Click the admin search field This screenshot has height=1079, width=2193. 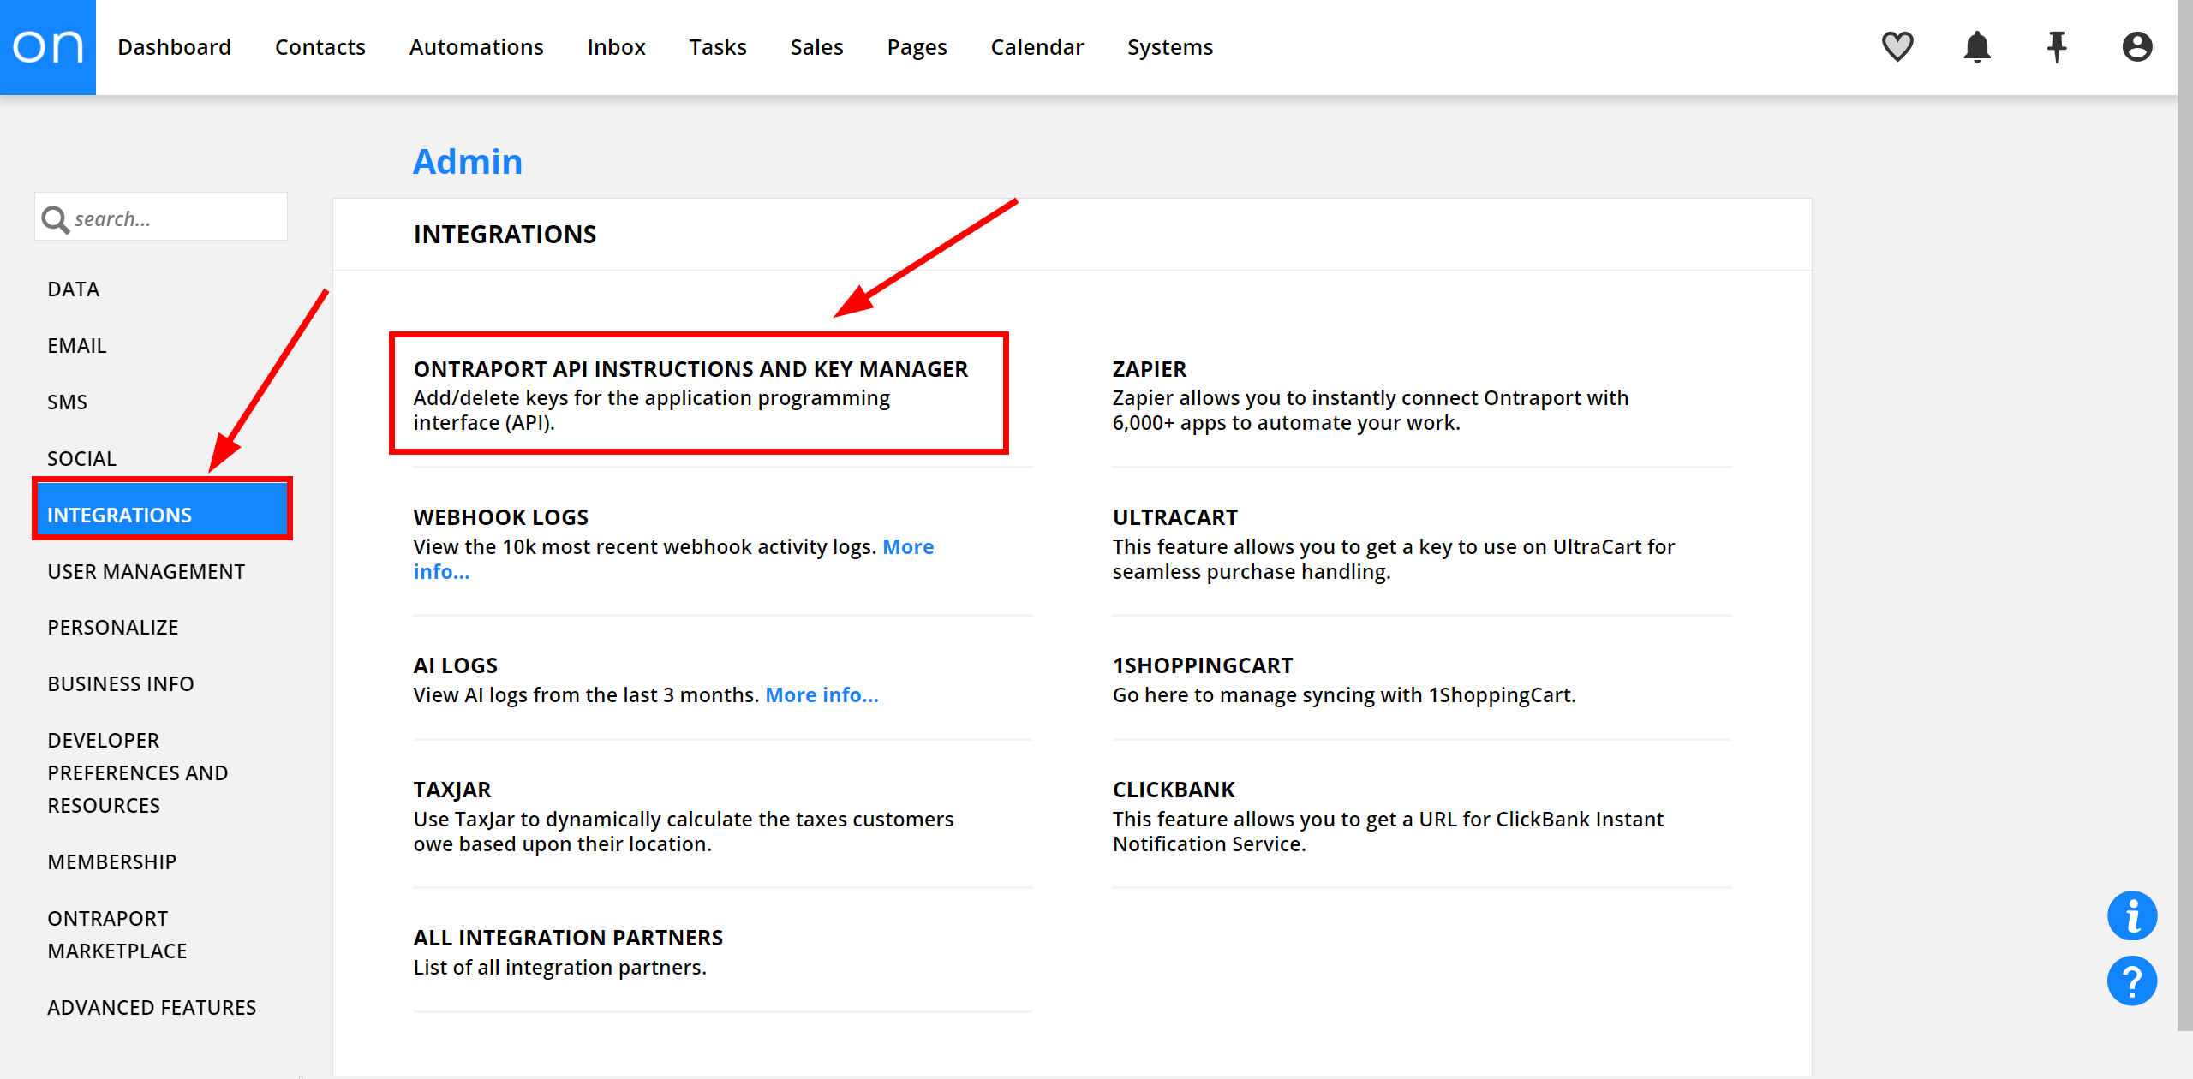[161, 217]
